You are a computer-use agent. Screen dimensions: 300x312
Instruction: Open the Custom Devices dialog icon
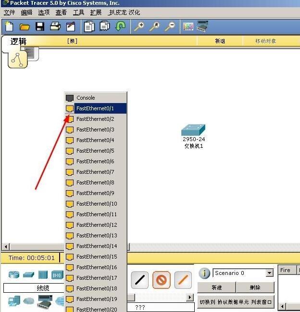click(202, 26)
